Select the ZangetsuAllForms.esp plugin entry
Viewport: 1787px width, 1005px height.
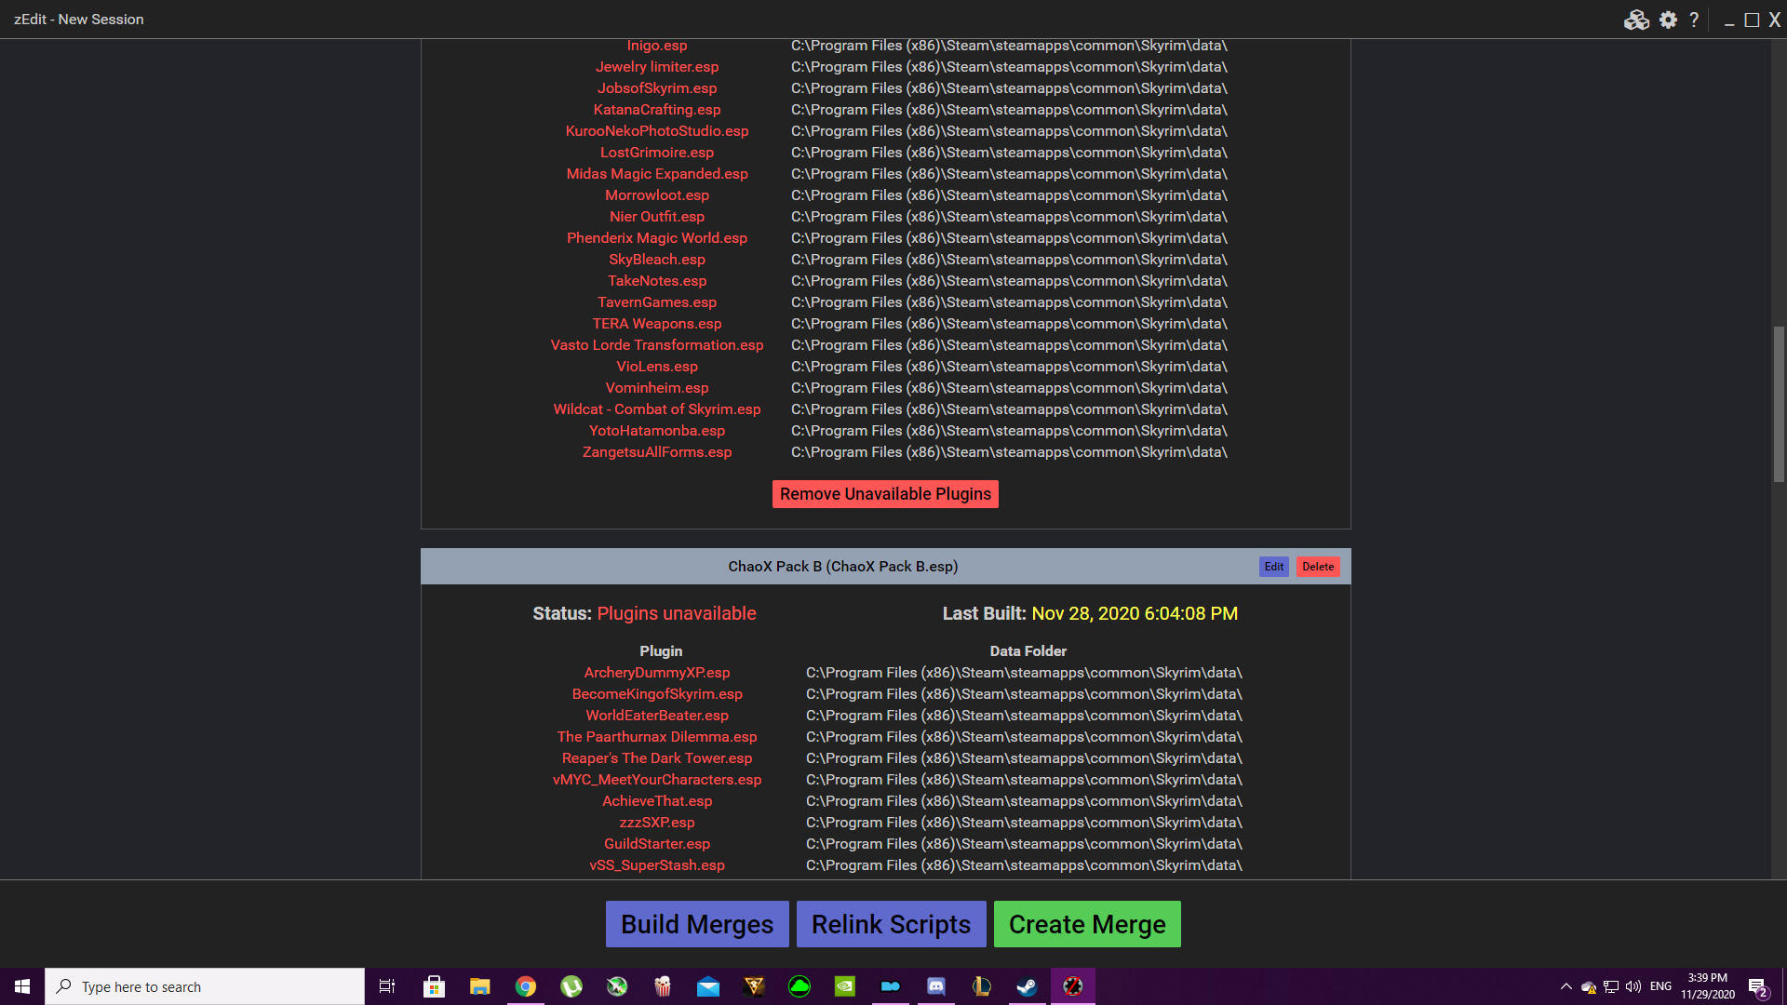click(657, 452)
